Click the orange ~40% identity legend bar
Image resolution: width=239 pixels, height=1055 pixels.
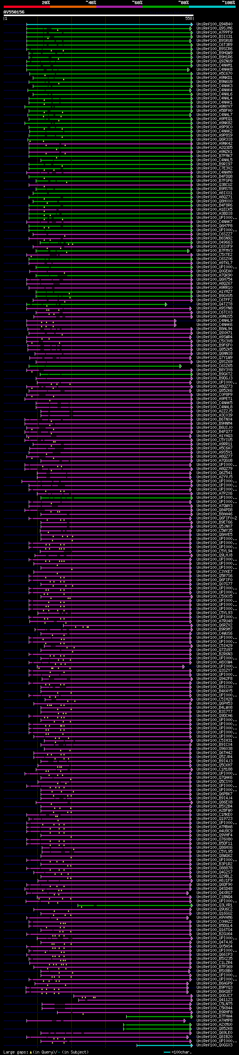click(x=73, y=7)
